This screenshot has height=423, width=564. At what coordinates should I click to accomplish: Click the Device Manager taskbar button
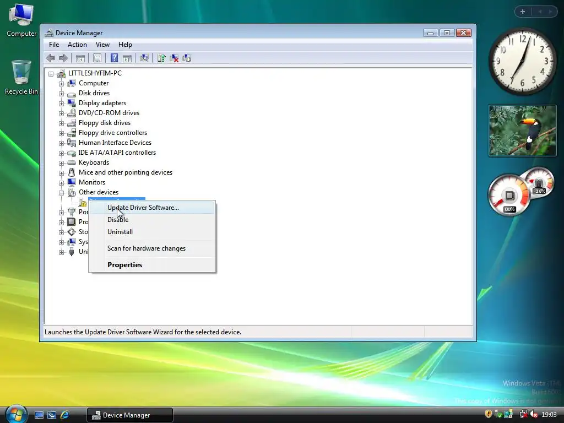point(130,415)
